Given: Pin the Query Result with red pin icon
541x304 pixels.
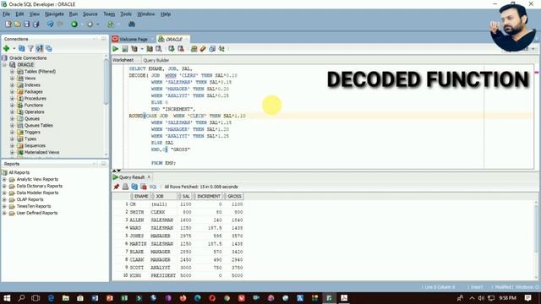Looking at the screenshot, I should pos(117,187).
